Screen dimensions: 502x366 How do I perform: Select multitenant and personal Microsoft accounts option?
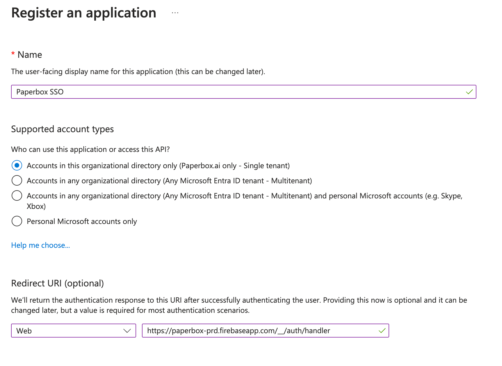pos(17,195)
